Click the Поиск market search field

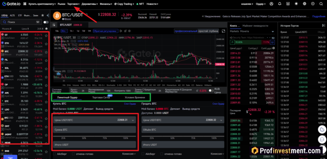point(21,22)
